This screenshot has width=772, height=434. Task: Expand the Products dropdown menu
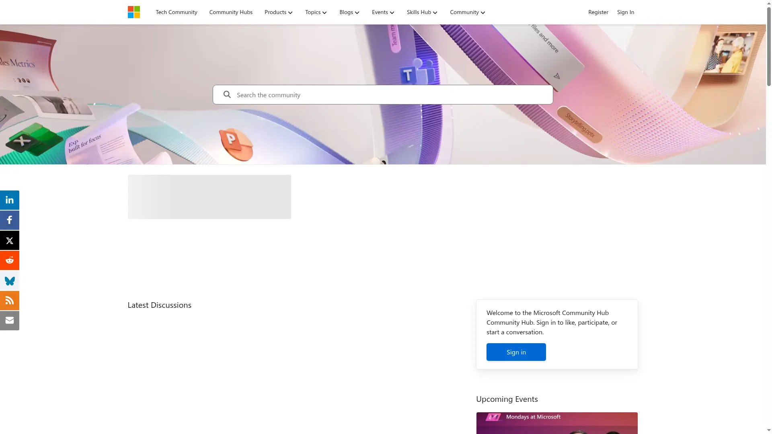[x=279, y=12]
